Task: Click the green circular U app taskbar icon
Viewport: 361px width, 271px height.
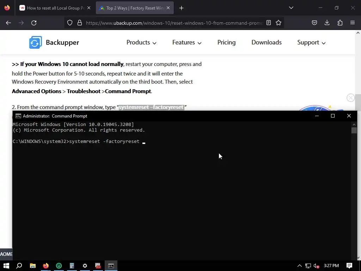Action: pos(59,266)
